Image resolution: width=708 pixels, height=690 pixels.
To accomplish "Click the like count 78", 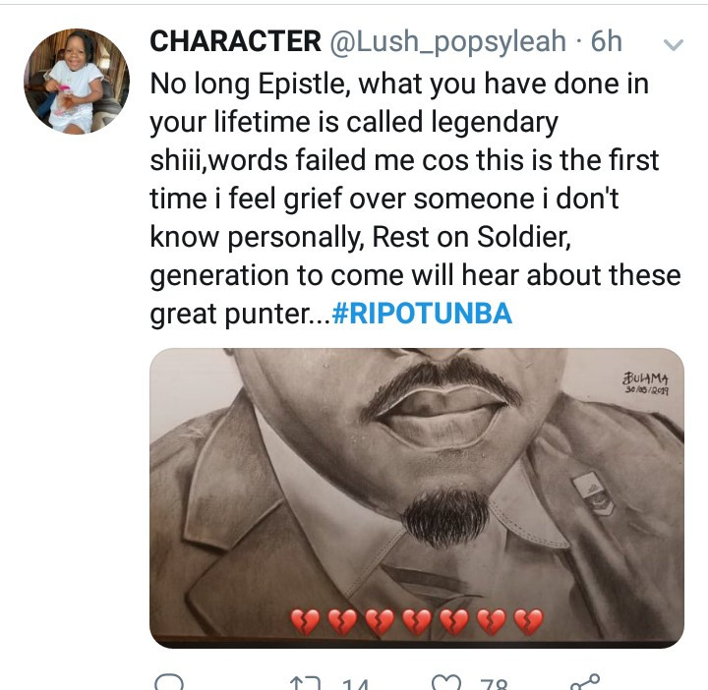I will [495, 684].
